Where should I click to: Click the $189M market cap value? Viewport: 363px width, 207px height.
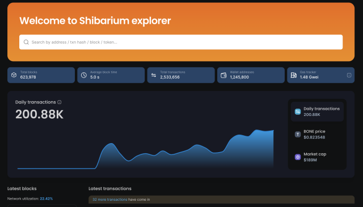click(x=310, y=160)
